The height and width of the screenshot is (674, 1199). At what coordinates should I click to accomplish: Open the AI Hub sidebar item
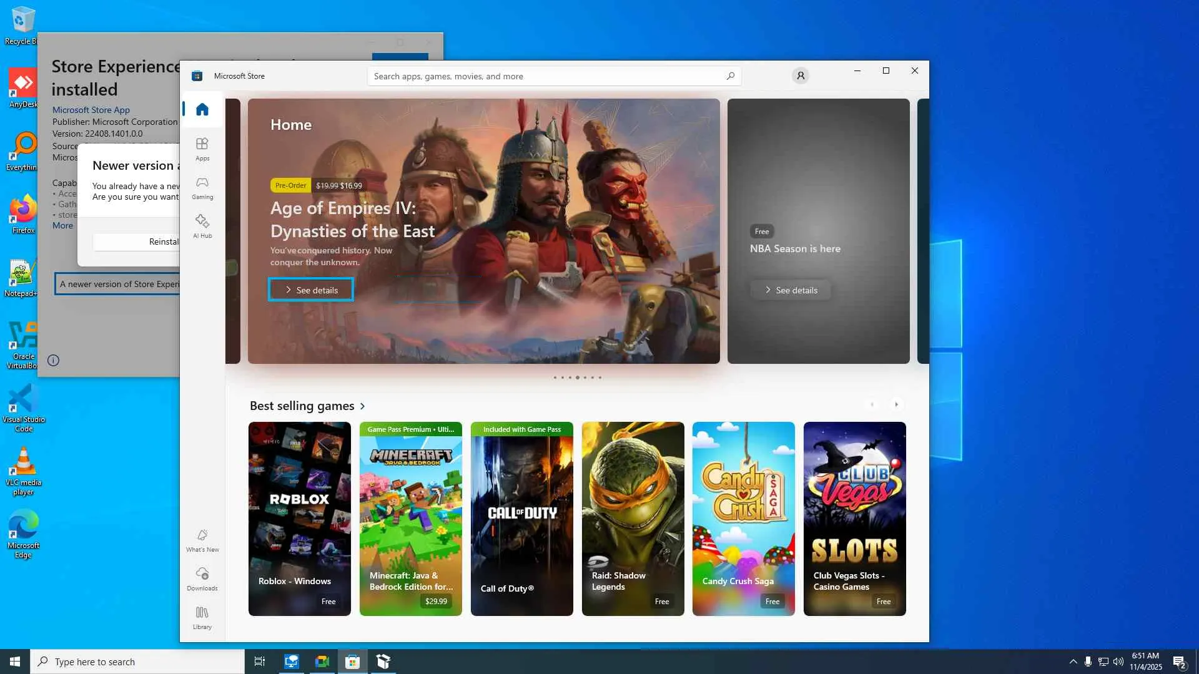[202, 227]
